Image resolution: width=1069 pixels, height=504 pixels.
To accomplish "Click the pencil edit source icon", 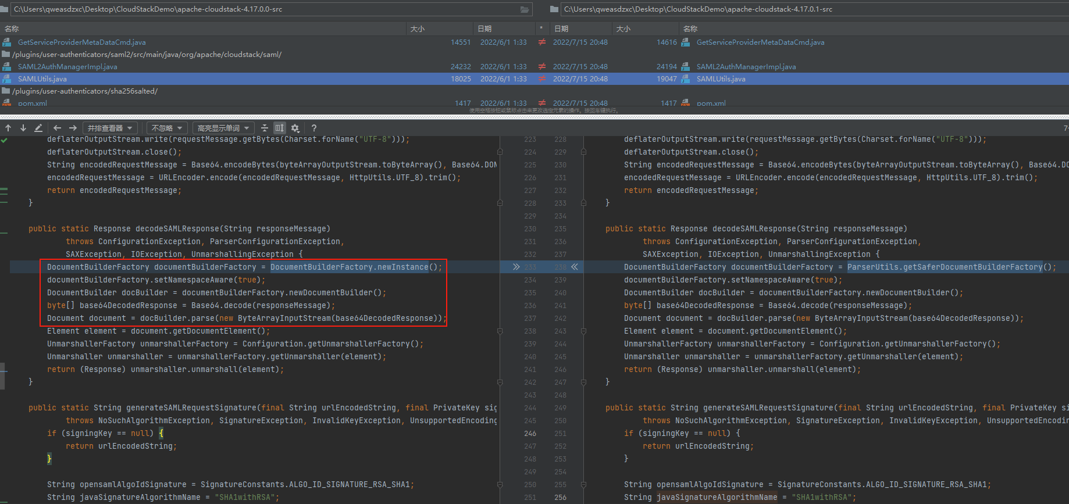I will point(38,128).
